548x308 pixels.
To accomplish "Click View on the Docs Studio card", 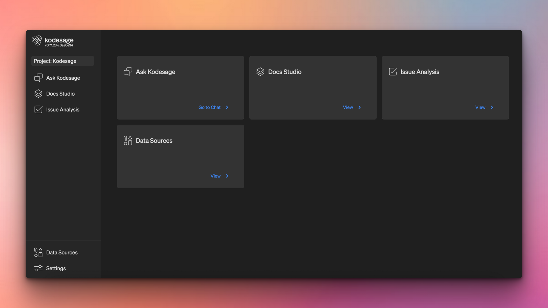I will click(348, 107).
